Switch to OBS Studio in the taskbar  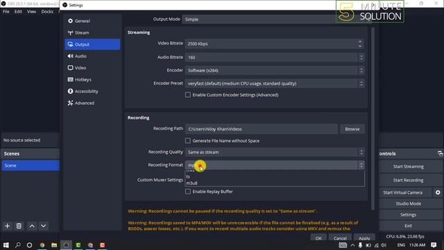pos(67,245)
